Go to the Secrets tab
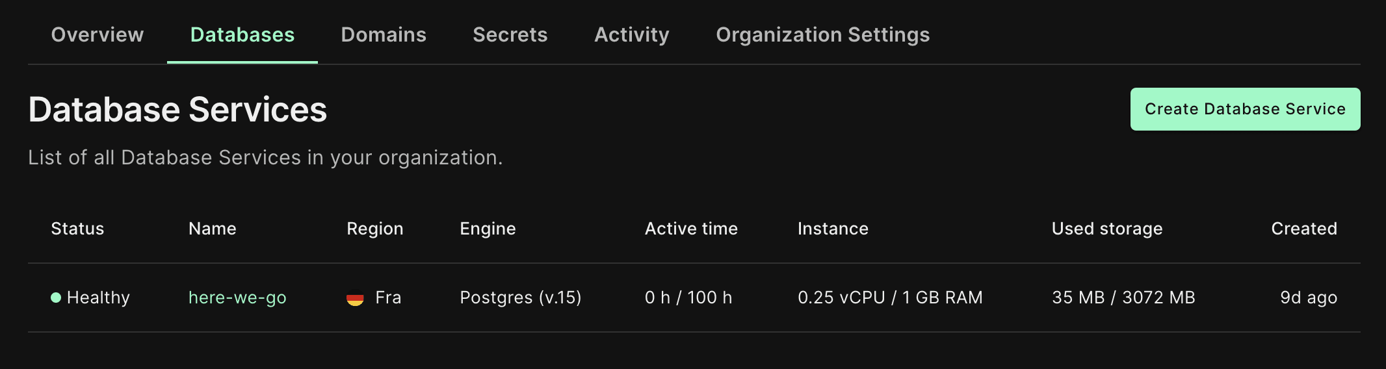This screenshot has width=1386, height=369. [510, 34]
